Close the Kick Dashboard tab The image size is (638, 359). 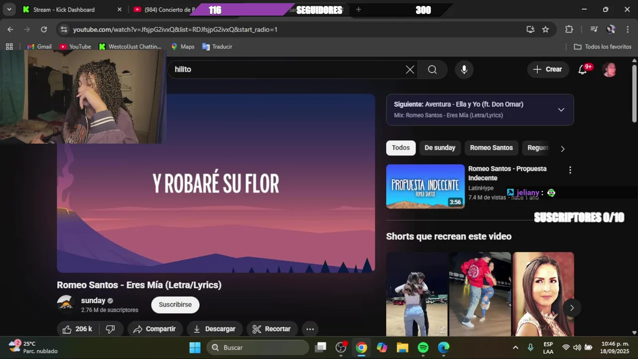click(119, 9)
